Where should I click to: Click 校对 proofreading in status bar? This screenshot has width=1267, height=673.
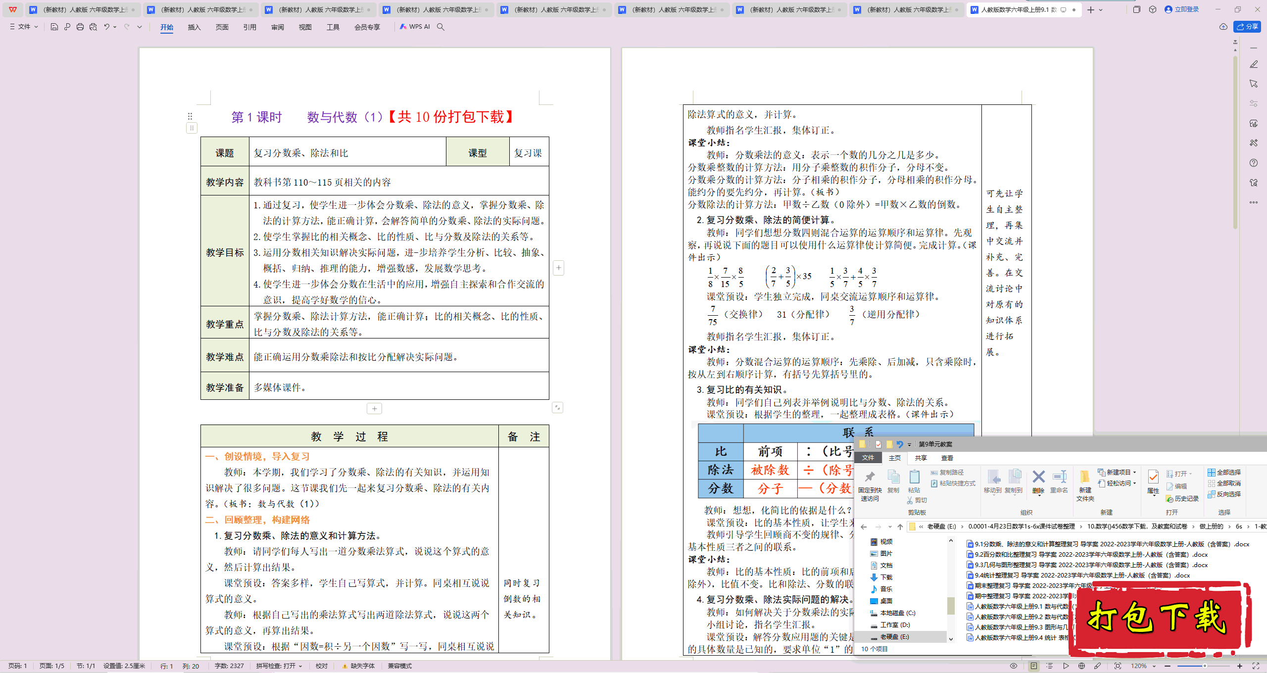pos(322,666)
